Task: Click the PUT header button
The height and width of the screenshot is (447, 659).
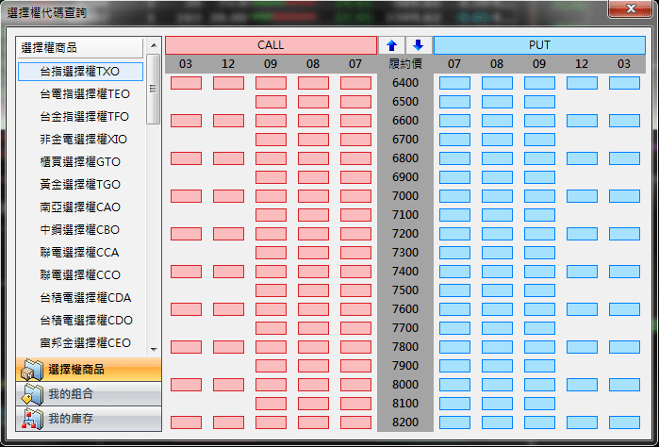Action: 539,45
